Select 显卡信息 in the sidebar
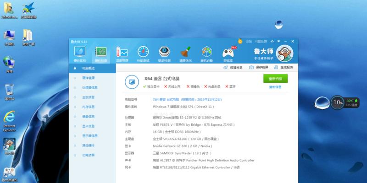This screenshot has height=183, width=367. click(x=92, y=126)
